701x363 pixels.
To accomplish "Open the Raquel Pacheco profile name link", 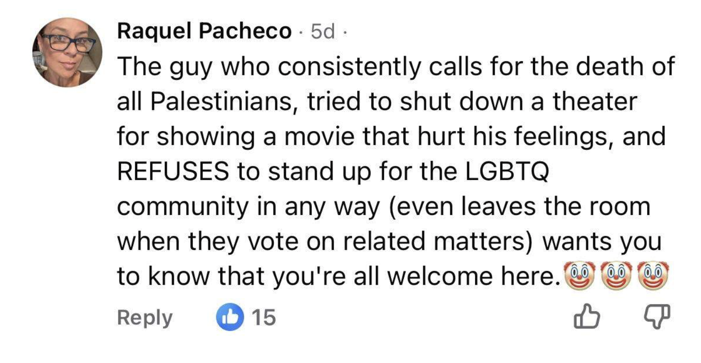I will click(x=204, y=32).
